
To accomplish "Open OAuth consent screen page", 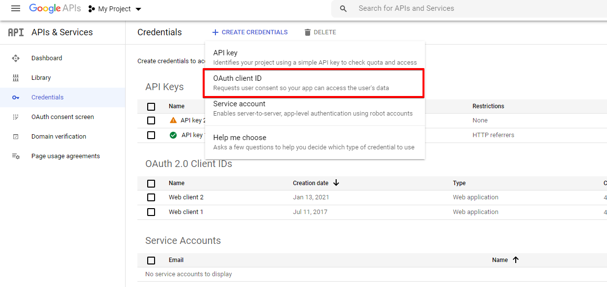I will 62,117.
